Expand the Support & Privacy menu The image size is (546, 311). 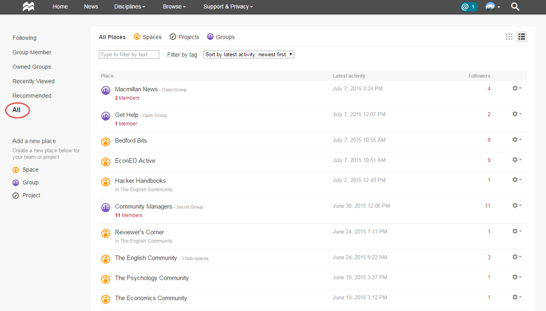click(x=228, y=7)
